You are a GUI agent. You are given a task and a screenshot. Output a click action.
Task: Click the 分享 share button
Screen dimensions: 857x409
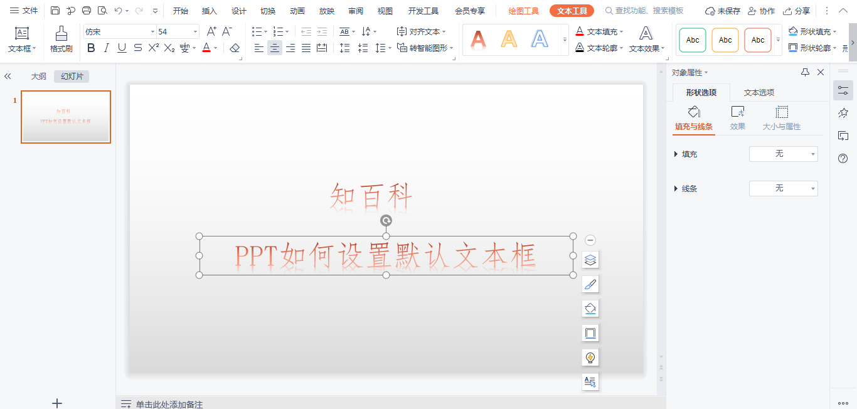796,11
